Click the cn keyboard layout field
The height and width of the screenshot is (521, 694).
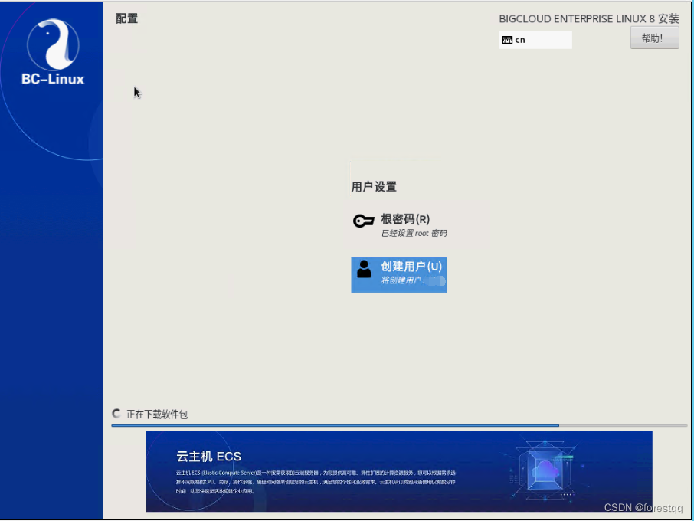click(x=535, y=40)
